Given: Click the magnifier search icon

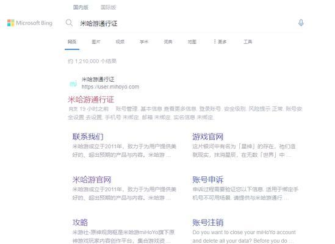Looking at the screenshot, I should tap(69, 23).
